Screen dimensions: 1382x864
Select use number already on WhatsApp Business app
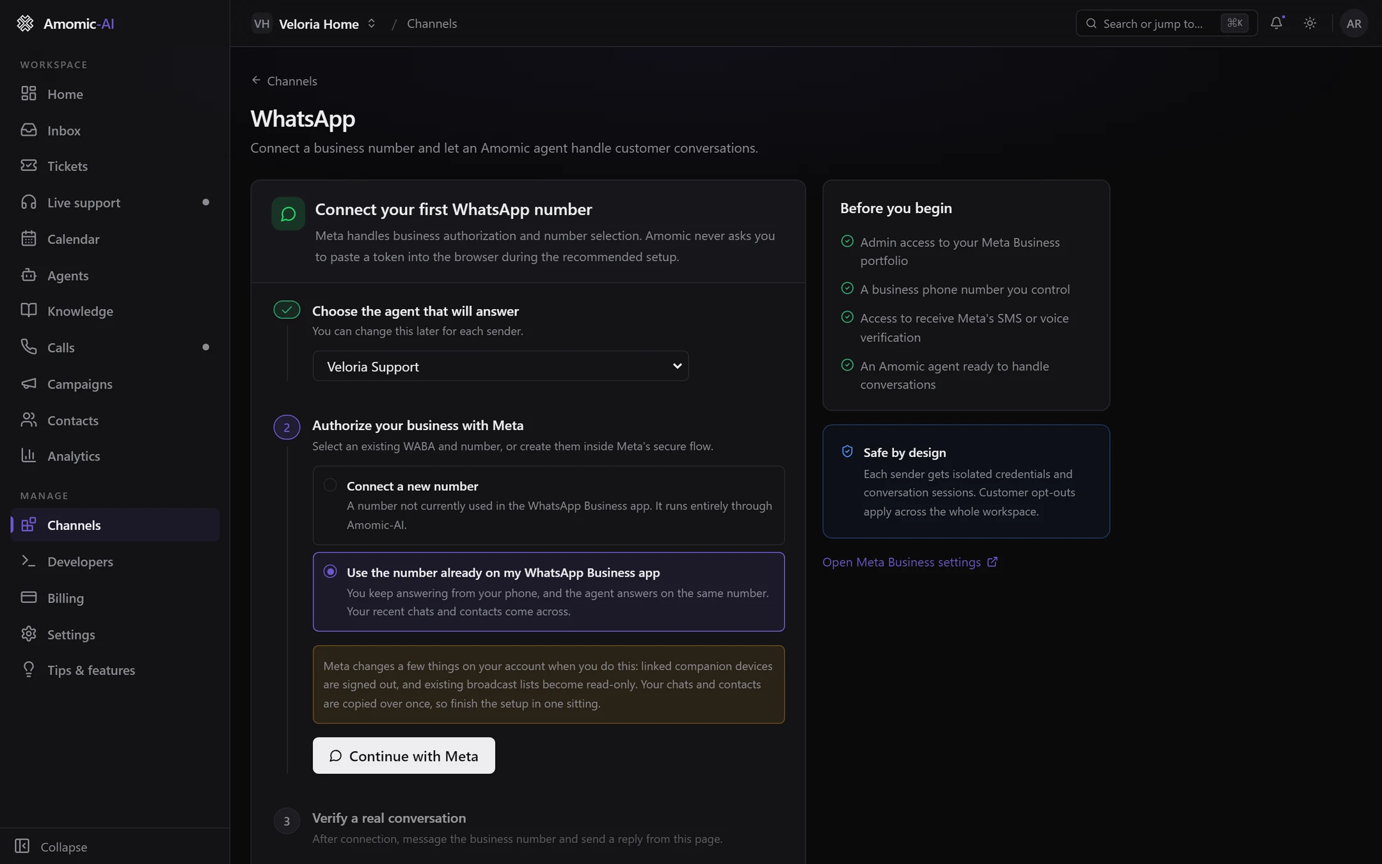tap(548, 591)
